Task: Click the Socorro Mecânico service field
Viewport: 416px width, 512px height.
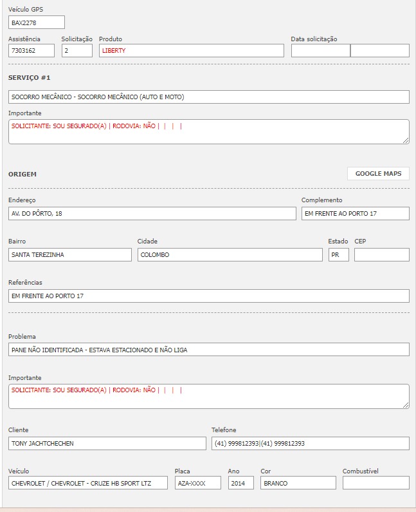Action: [208, 97]
